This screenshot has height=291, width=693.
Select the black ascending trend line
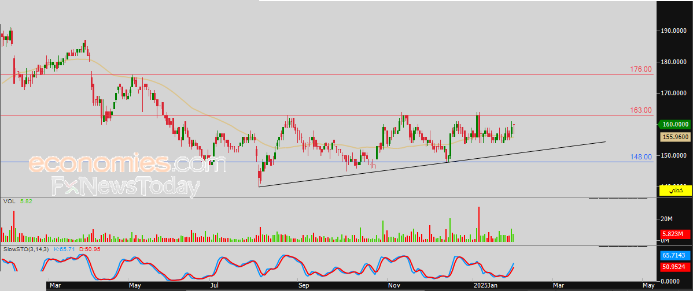click(432, 165)
